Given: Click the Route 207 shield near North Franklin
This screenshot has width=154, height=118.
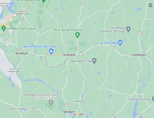Looking at the screenshot, I should point(34,109).
